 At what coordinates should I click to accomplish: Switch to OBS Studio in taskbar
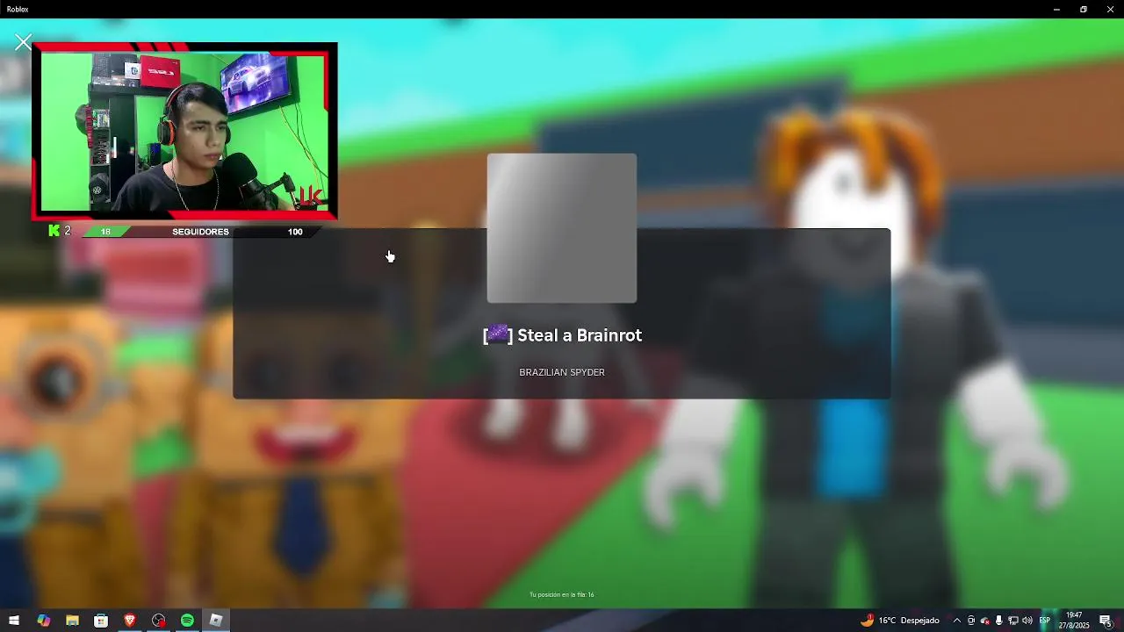(158, 621)
